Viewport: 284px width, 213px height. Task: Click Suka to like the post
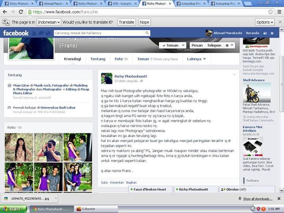point(104,183)
